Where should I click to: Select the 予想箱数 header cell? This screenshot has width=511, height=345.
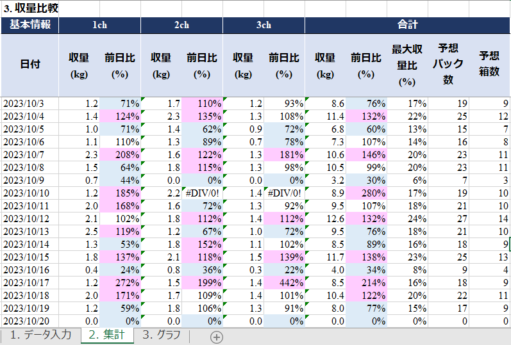point(489,65)
